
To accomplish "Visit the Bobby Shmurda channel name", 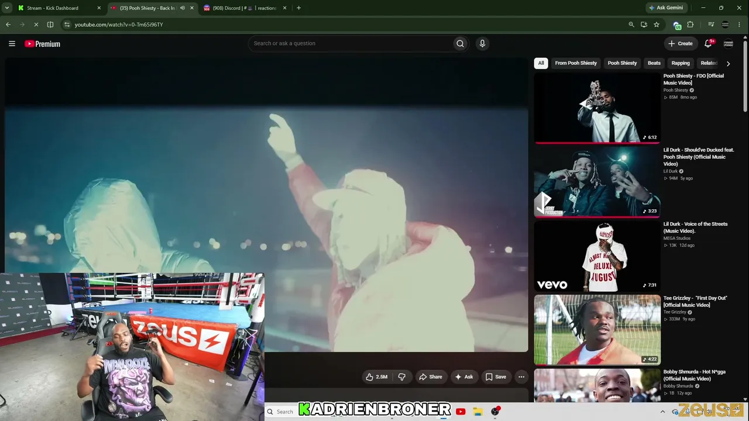I will tap(678, 387).
